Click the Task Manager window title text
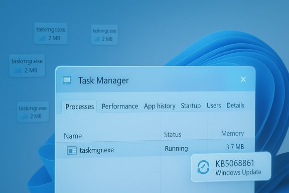The width and height of the screenshot is (289, 193). click(103, 80)
